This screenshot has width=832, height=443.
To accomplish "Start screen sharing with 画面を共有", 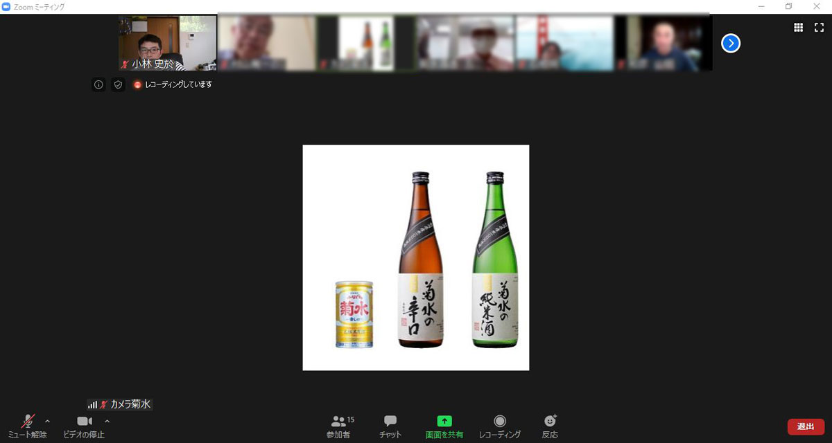I will (444, 426).
